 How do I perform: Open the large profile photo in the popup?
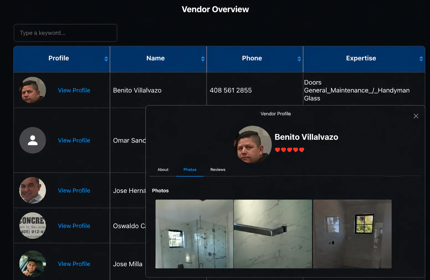tap(253, 145)
